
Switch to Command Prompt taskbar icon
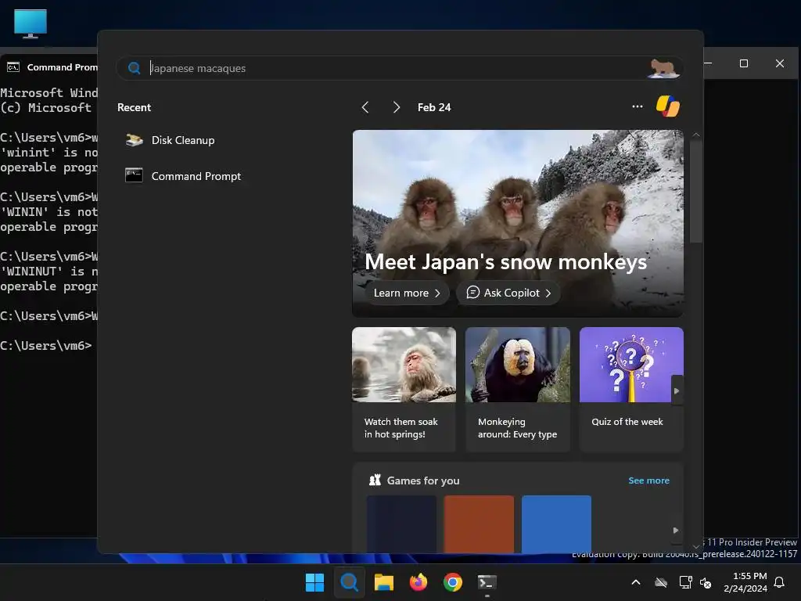487,582
